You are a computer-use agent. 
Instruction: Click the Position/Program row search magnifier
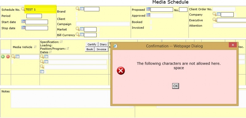(x=42, y=67)
